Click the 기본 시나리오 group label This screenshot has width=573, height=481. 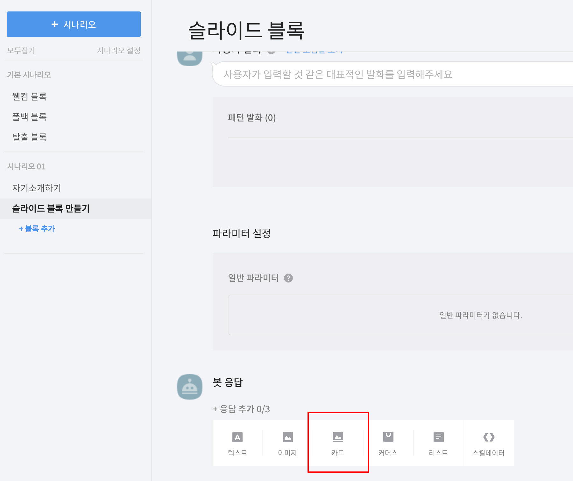(29, 75)
